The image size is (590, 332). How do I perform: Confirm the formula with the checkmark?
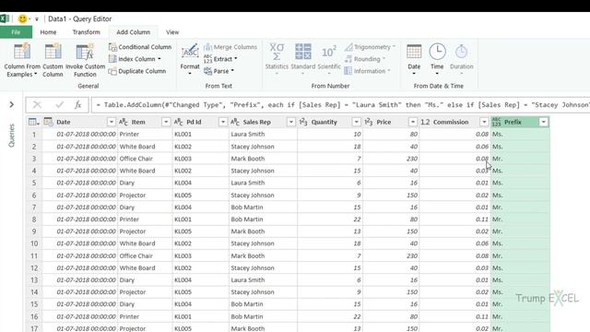(x=59, y=104)
